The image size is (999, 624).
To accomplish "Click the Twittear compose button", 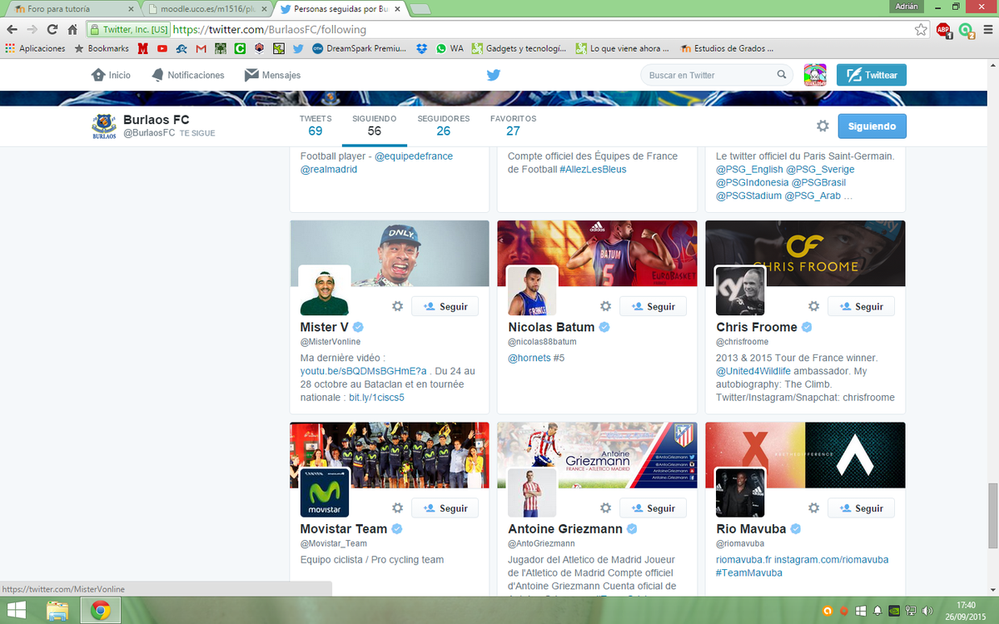I will click(x=872, y=75).
